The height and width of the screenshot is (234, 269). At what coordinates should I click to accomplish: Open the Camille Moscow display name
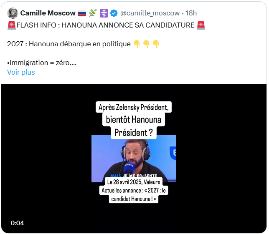click(x=48, y=13)
